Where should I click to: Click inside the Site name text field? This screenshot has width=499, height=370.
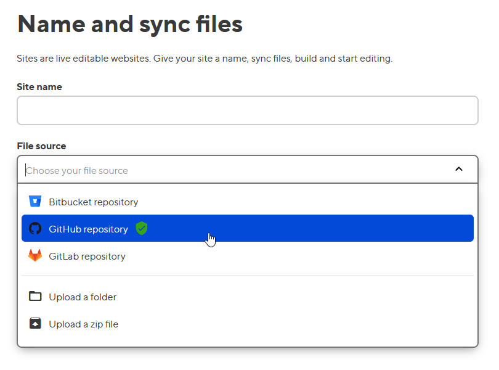247,111
